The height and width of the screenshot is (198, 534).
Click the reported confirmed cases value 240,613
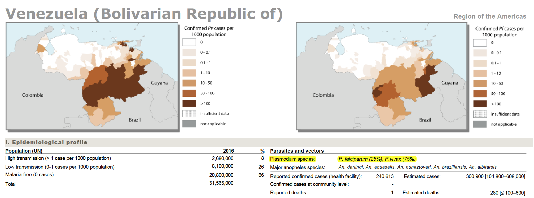coord(385,177)
